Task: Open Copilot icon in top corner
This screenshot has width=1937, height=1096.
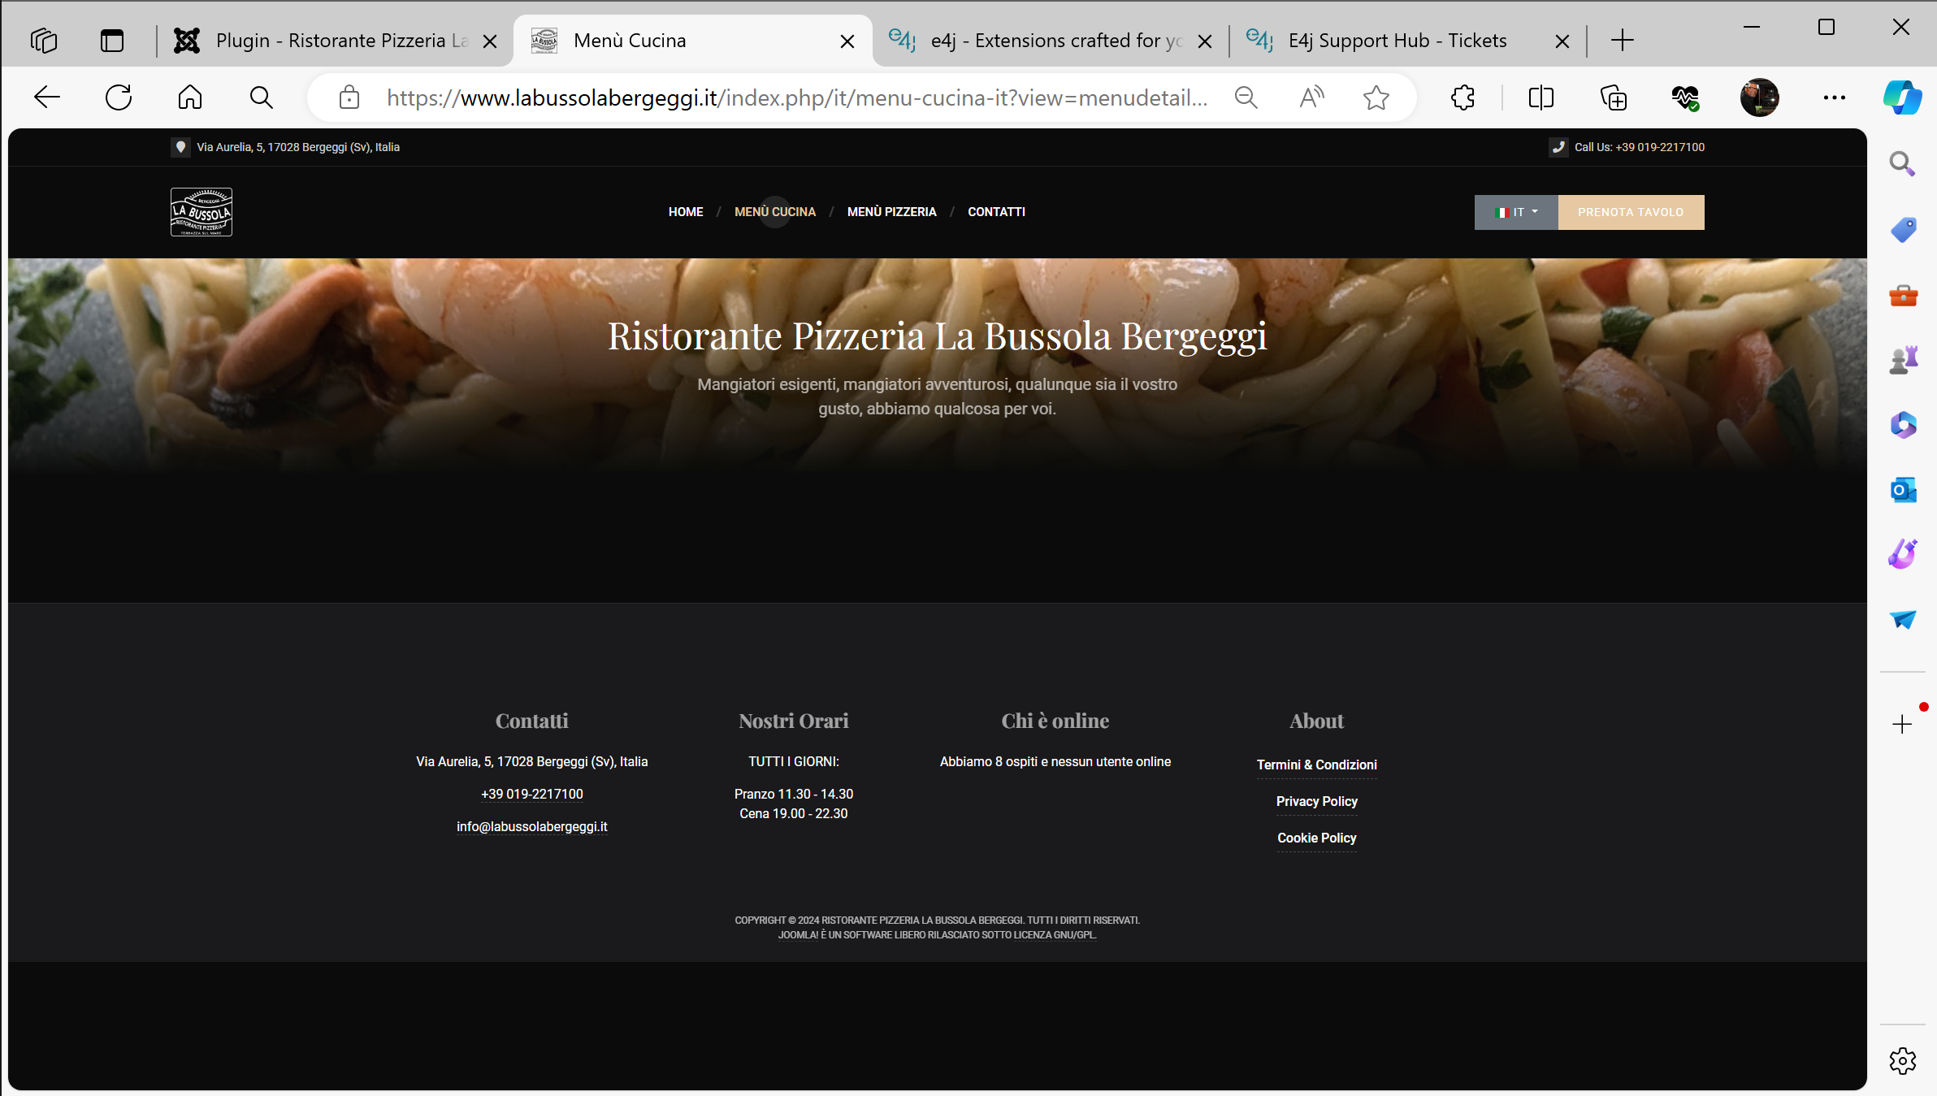Action: [1902, 97]
